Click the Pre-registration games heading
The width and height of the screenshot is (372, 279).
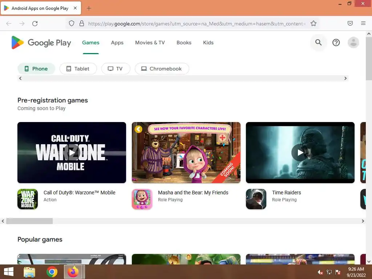click(x=53, y=100)
